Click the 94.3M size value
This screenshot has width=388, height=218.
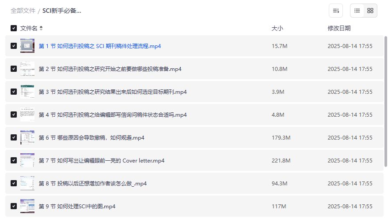click(x=279, y=184)
